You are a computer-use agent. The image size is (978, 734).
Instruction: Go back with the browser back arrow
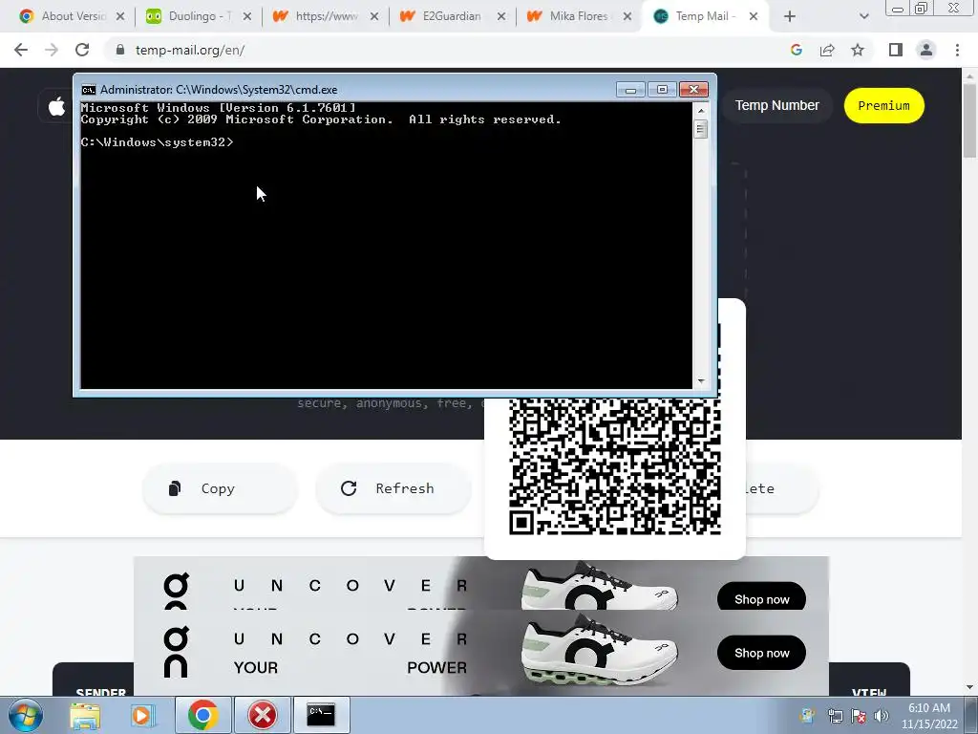click(x=21, y=50)
